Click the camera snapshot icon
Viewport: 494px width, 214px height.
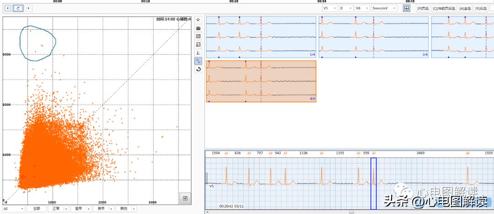tap(198, 28)
